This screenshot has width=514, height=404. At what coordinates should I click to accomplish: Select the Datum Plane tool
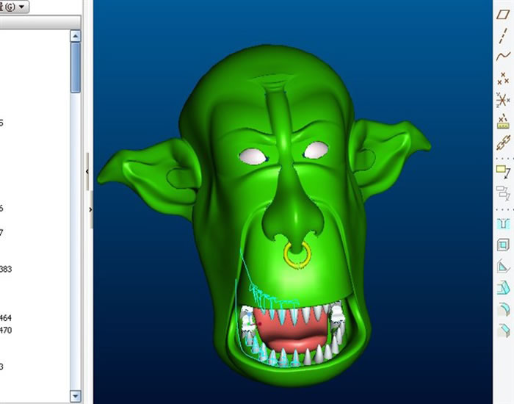503,14
